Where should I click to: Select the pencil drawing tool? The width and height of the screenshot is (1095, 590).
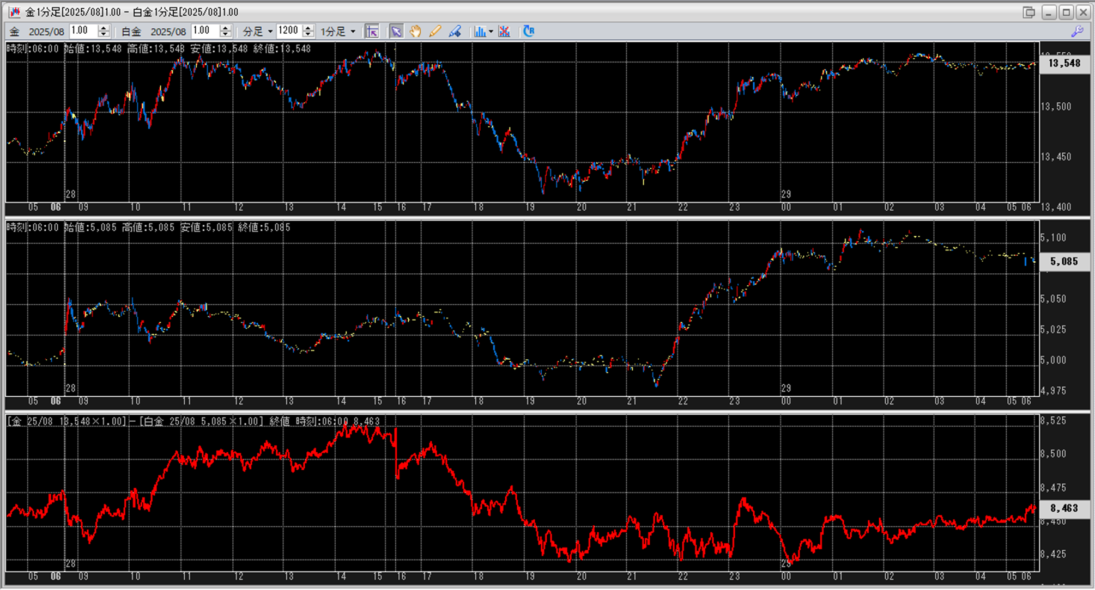point(435,32)
